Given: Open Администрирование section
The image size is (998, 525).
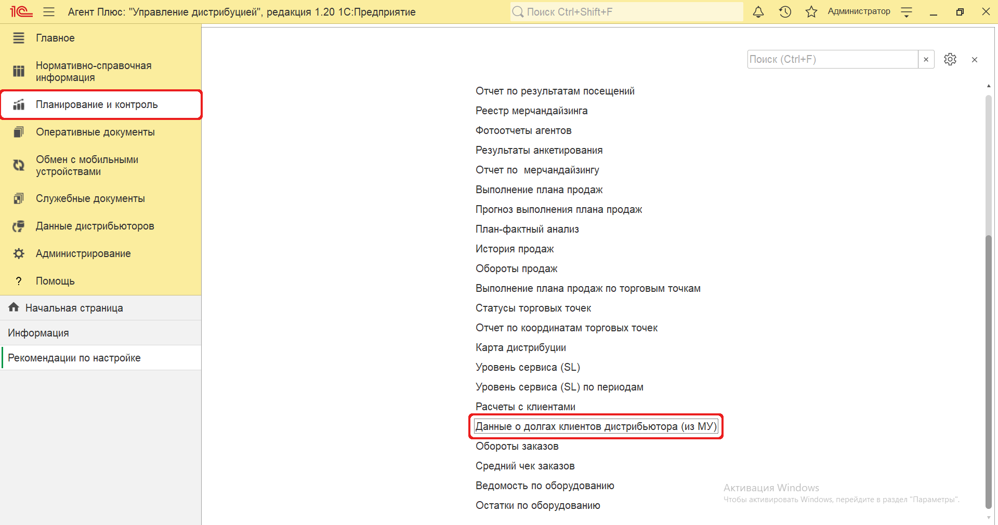Looking at the screenshot, I should (101, 253).
